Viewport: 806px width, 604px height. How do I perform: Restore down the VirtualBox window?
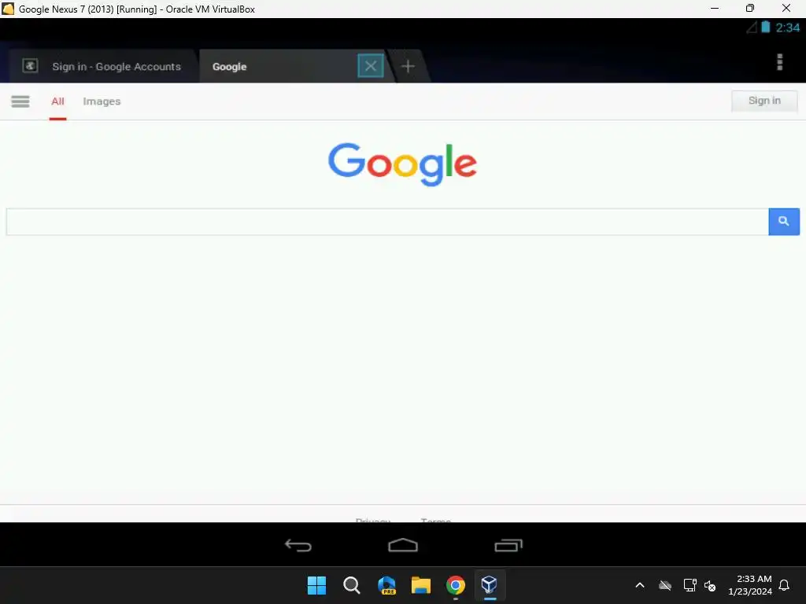tap(750, 8)
